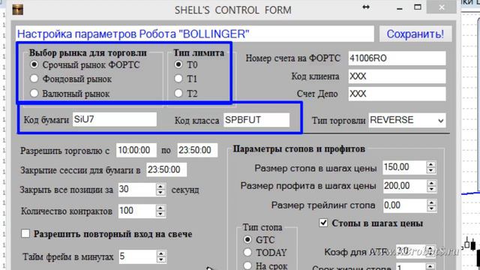Toggle Стопы в шагах цены checkbox
The height and width of the screenshot is (270, 480).
pyautogui.click(x=323, y=223)
